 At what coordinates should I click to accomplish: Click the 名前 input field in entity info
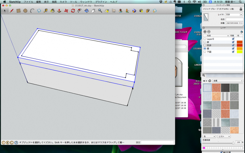point(234,19)
